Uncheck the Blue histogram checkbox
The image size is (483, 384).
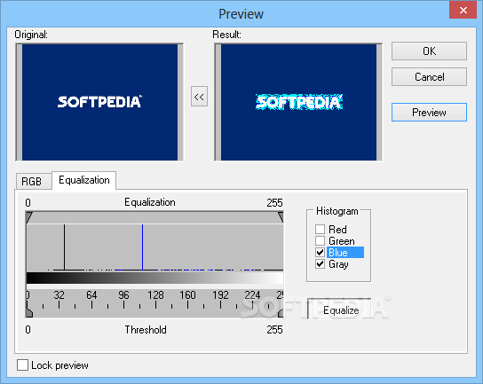(320, 253)
